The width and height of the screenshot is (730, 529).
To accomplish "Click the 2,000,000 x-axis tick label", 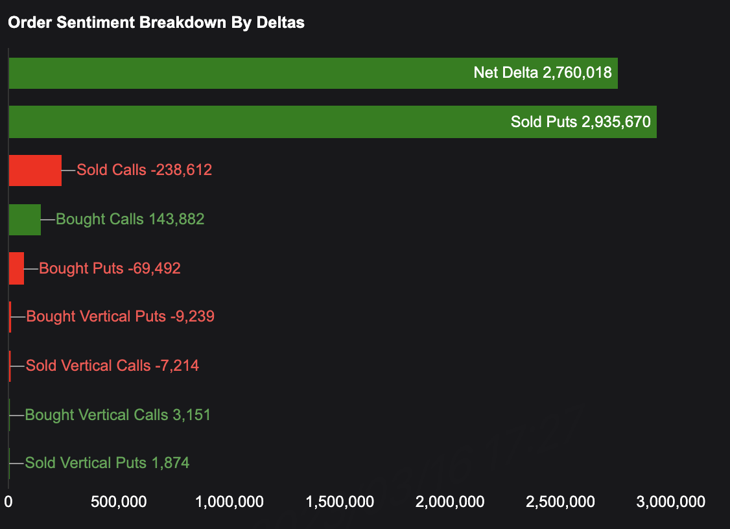I will point(449,502).
